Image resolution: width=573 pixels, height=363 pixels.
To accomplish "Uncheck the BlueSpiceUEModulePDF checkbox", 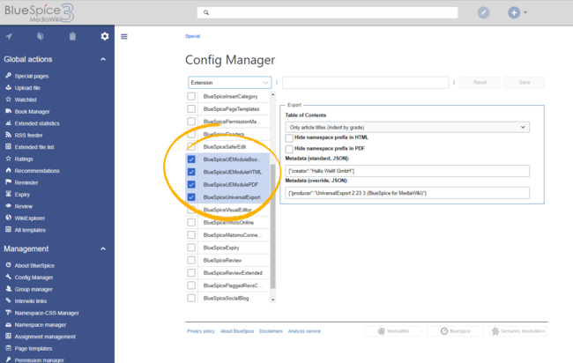I will tap(191, 184).
